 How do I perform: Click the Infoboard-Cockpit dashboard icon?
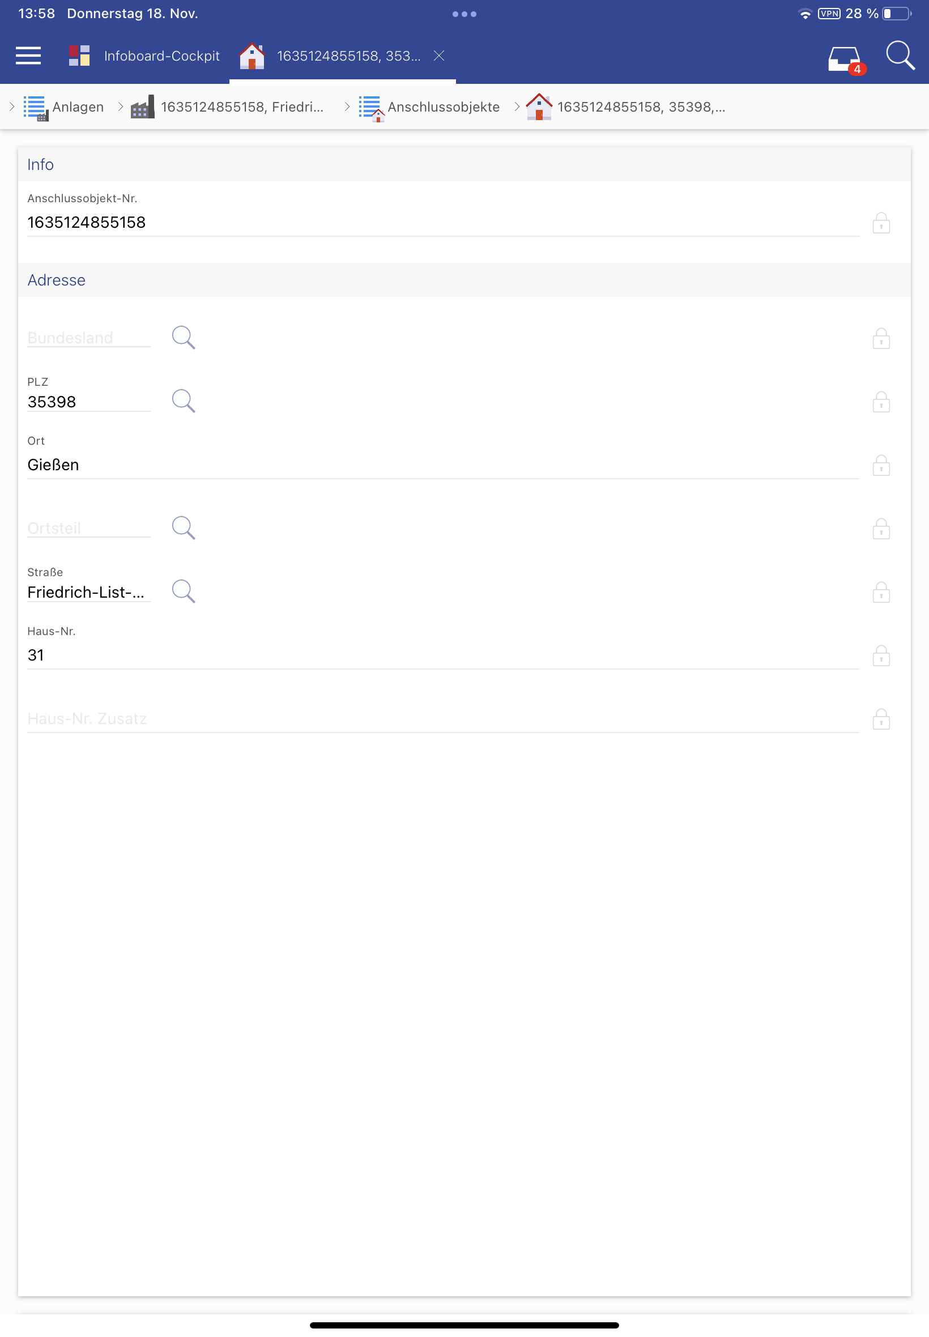point(79,56)
